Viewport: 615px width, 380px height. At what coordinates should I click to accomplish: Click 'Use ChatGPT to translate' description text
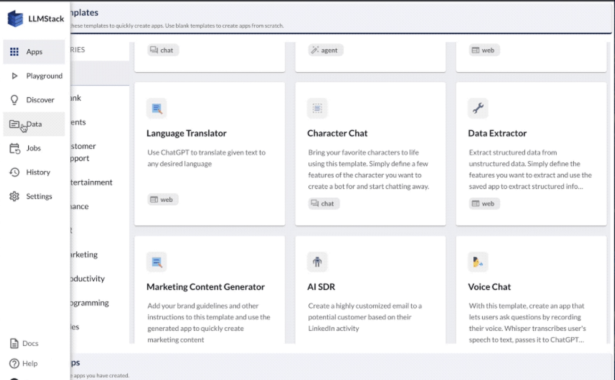click(x=206, y=158)
